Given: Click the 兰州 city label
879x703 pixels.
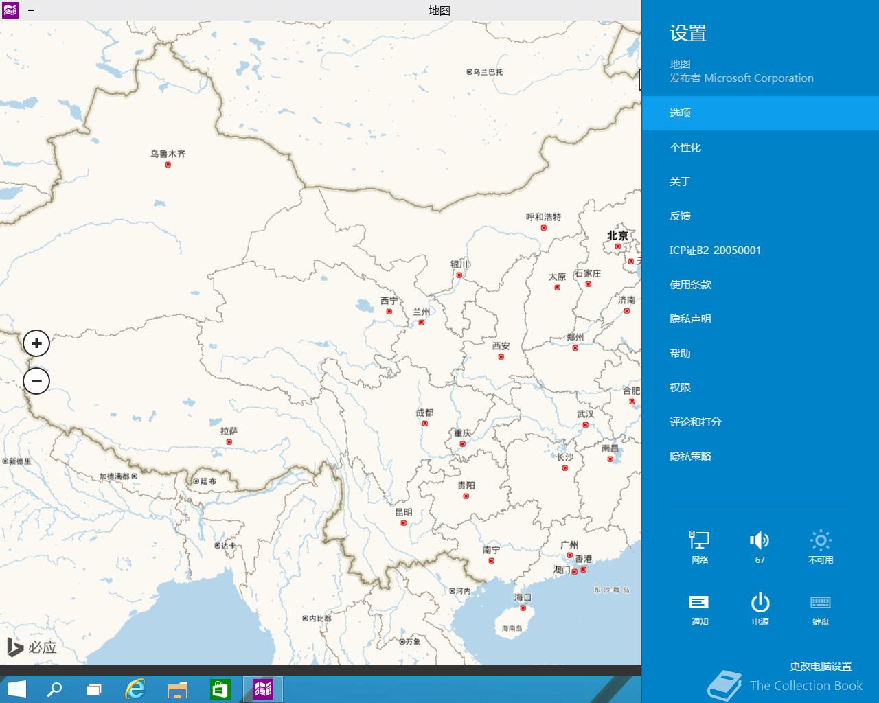Looking at the screenshot, I should [421, 312].
